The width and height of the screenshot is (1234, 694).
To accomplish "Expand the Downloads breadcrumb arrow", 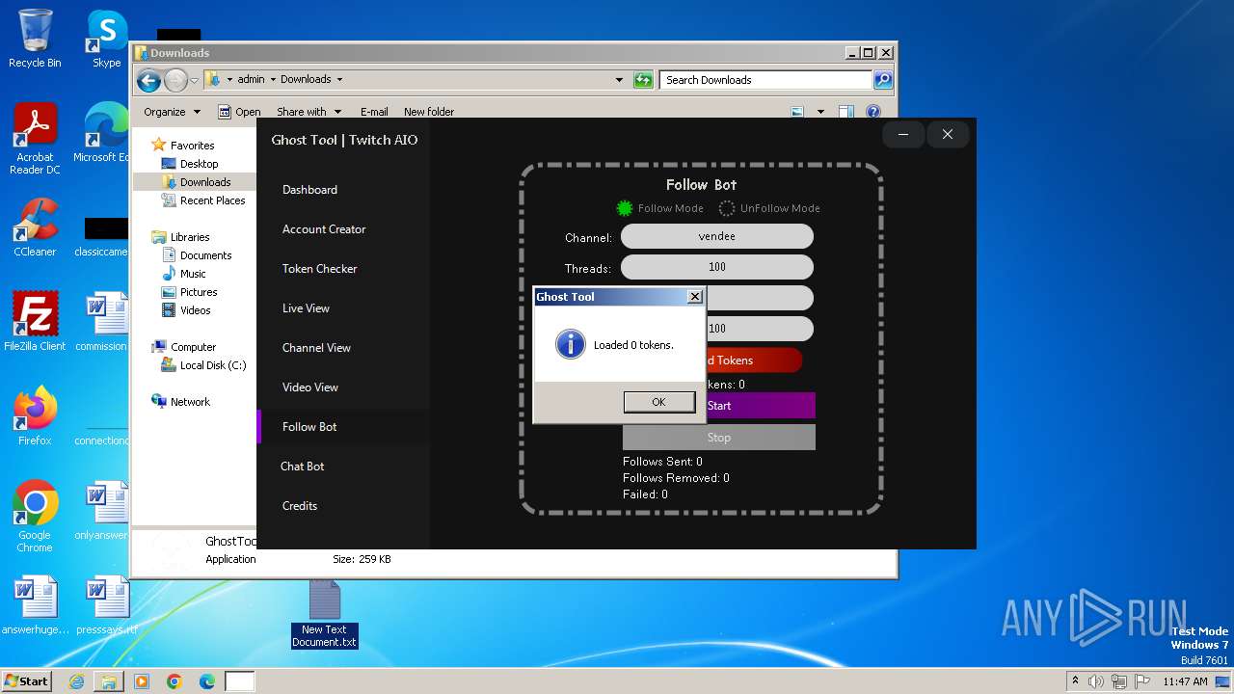I will (x=339, y=80).
